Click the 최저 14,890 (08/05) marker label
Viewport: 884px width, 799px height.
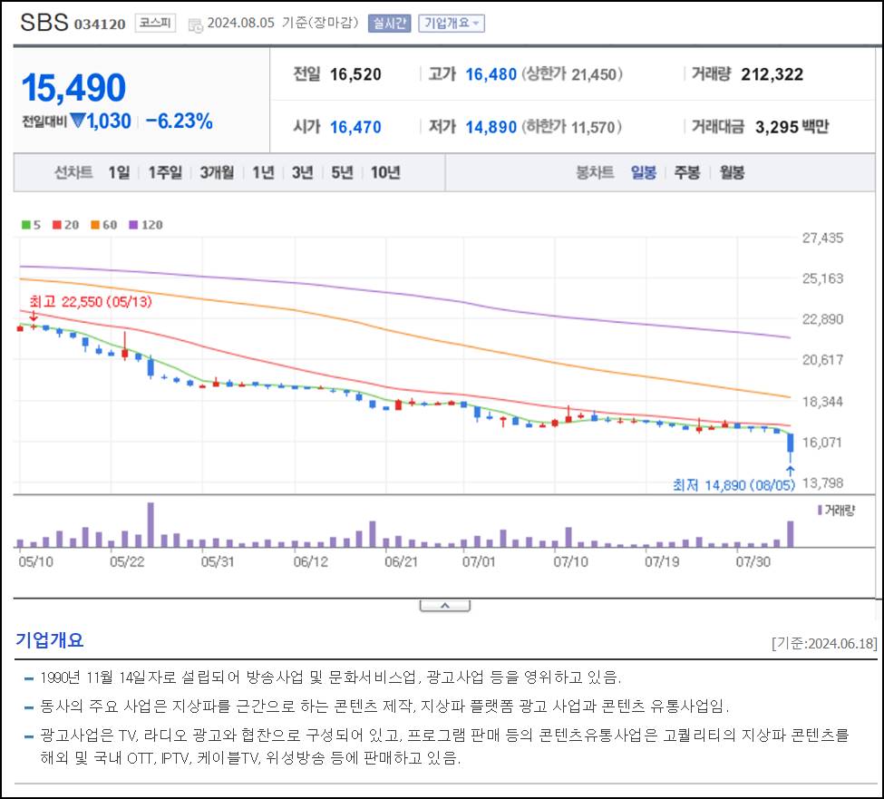coord(733,485)
